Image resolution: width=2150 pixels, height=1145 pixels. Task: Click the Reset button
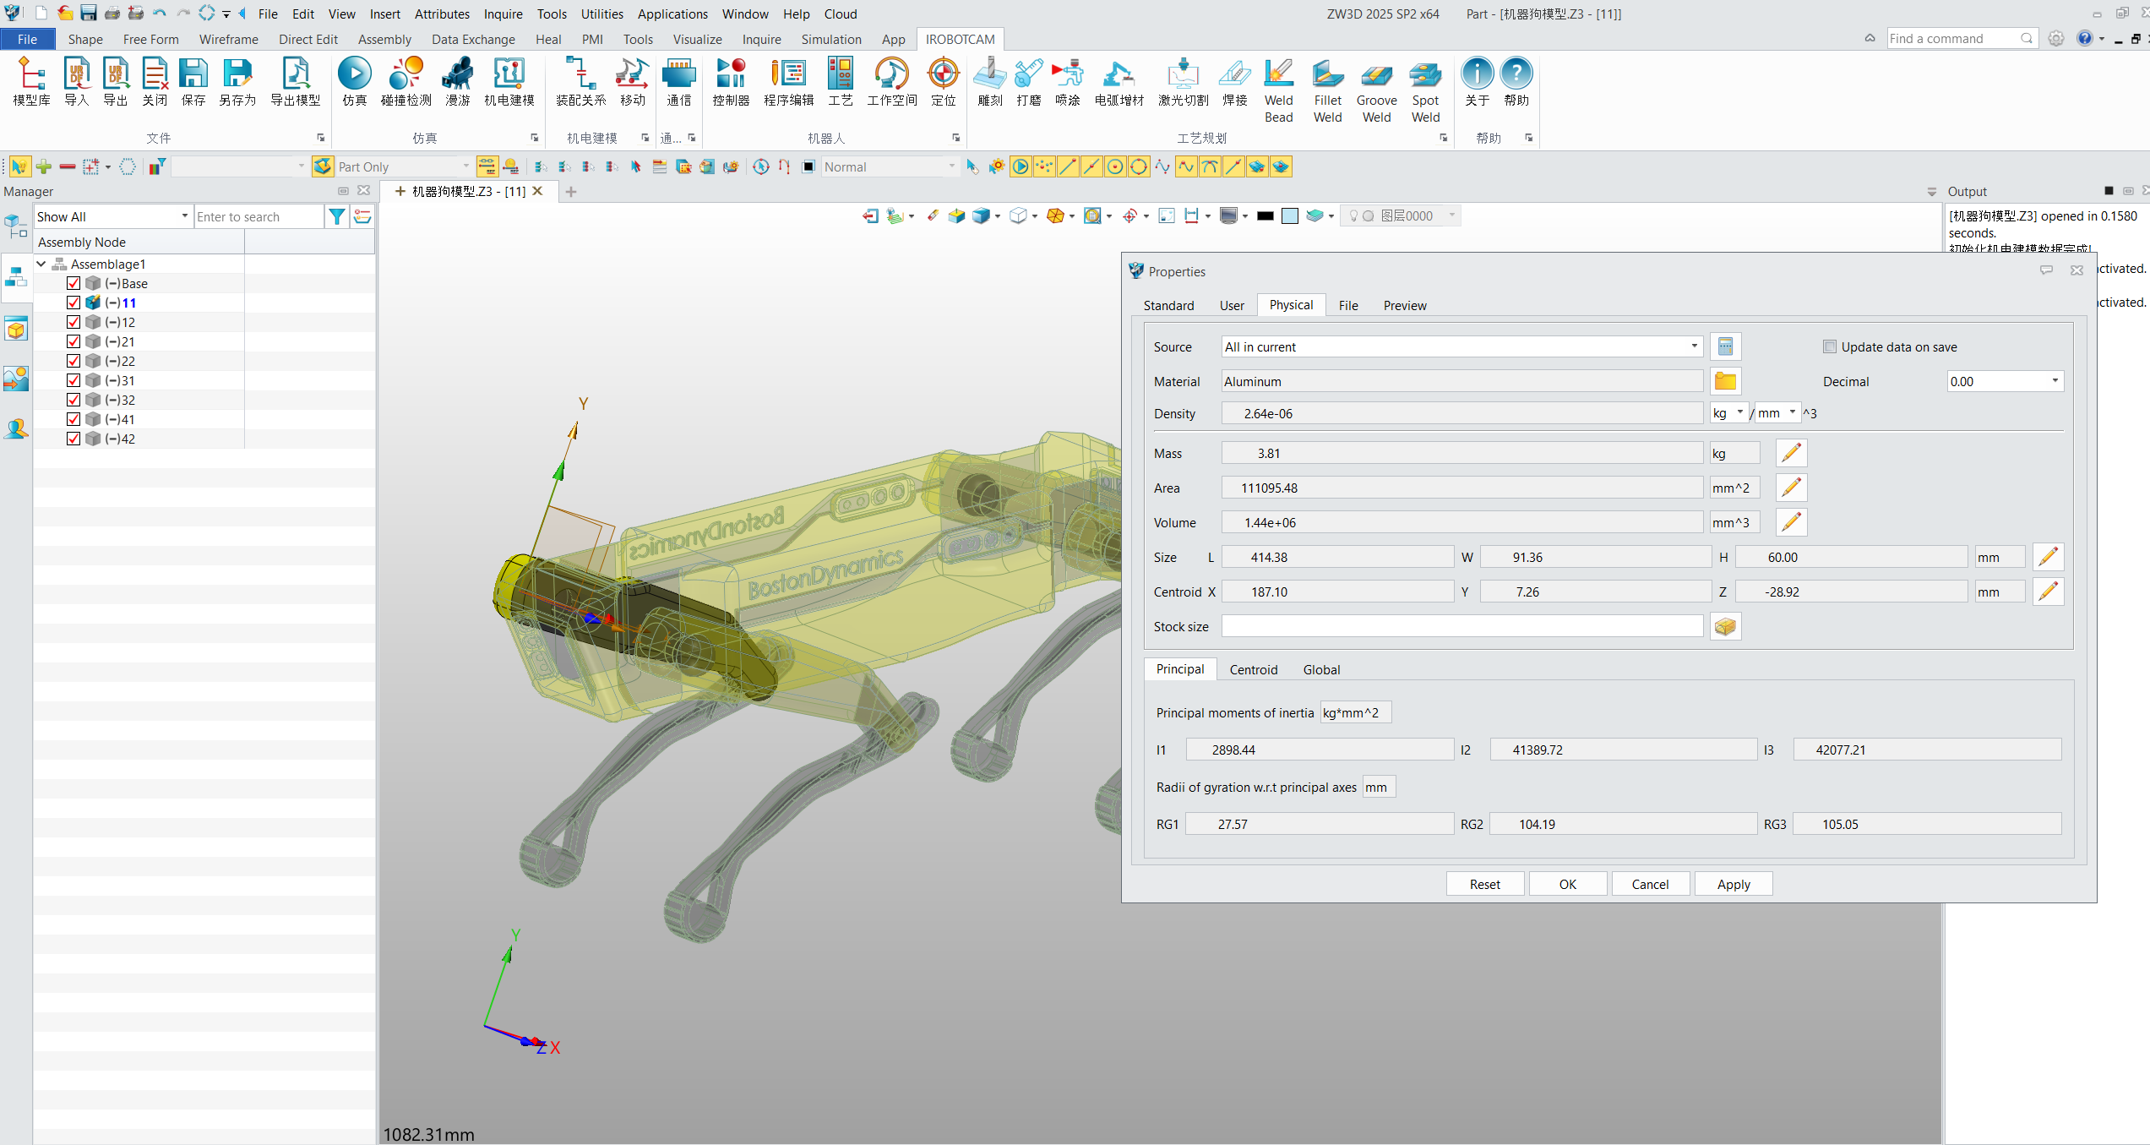1484,884
